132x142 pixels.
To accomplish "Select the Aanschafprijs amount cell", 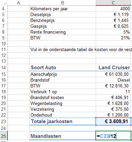I will pyautogui.click(x=113, y=74).
